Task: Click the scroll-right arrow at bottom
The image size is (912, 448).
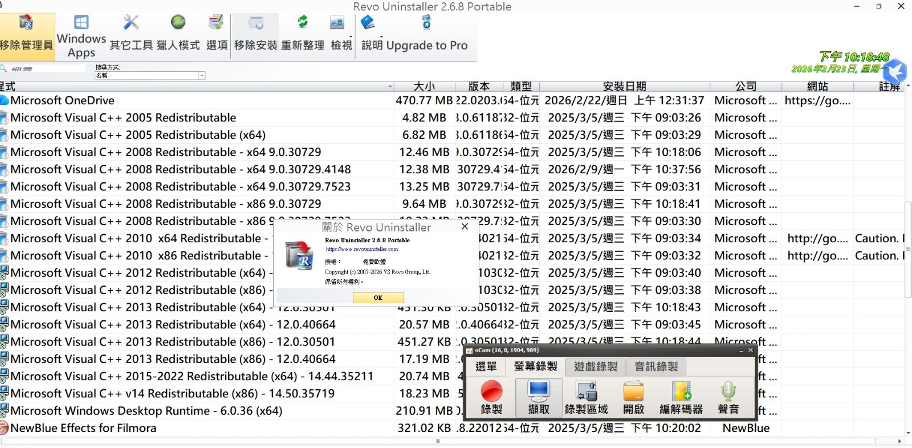Action: coord(899,441)
